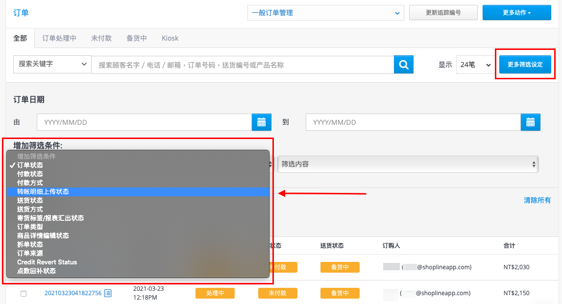
Task: Switch to the 全部 tab
Action: [20, 38]
